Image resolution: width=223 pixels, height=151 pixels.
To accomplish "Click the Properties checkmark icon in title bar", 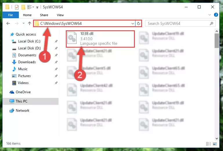I will 17,7.
